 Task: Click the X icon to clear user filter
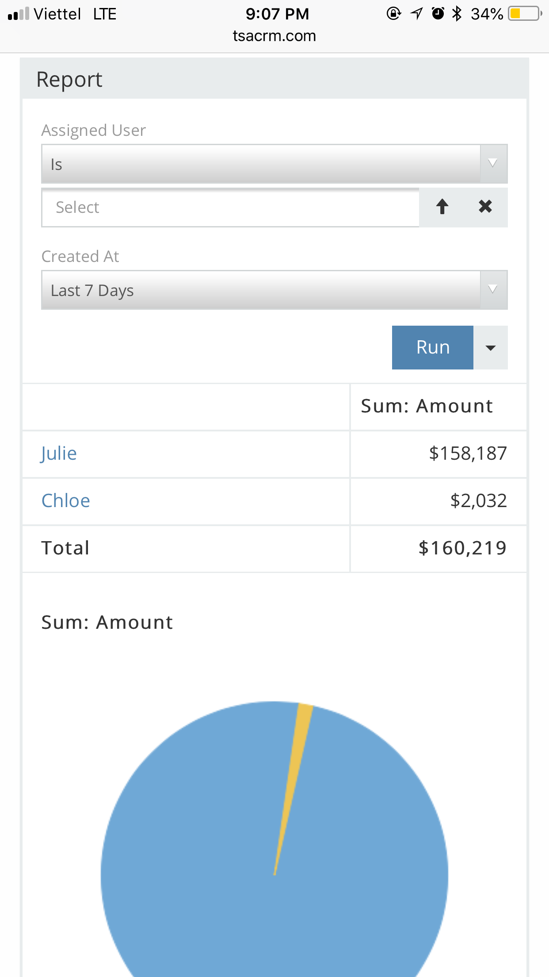tap(485, 207)
